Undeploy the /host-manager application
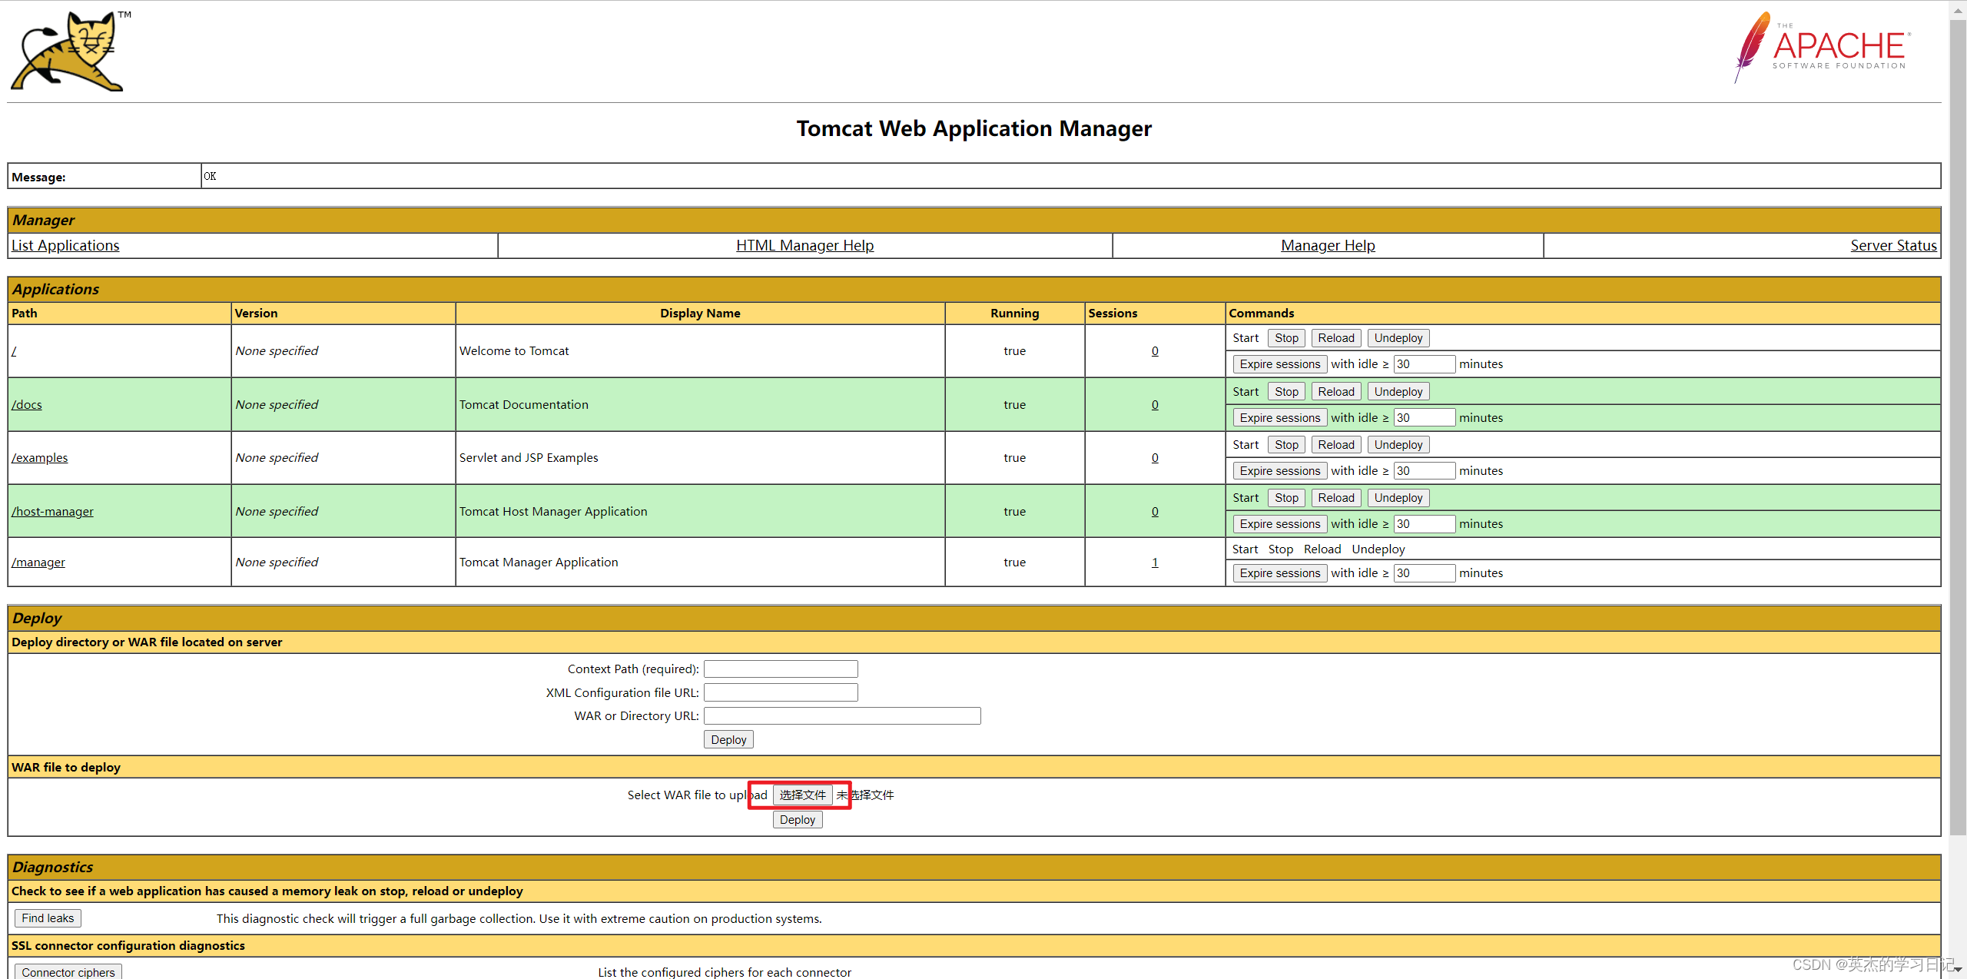Image resolution: width=1967 pixels, height=979 pixels. click(1398, 498)
